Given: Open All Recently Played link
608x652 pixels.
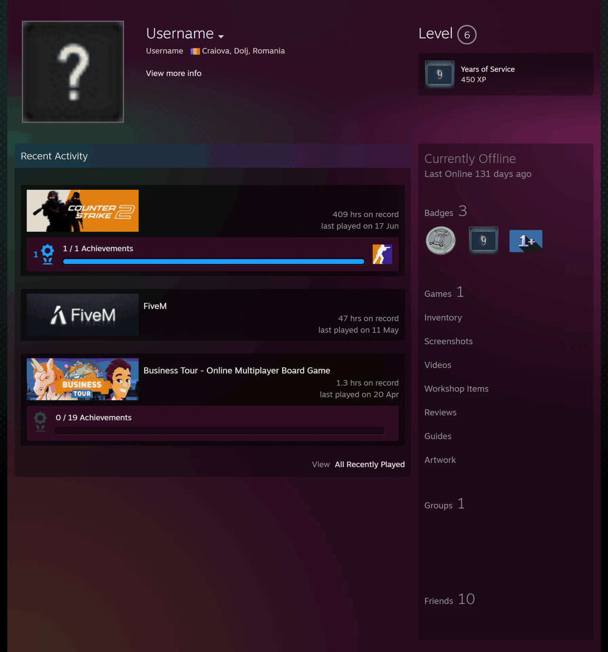Looking at the screenshot, I should point(370,464).
